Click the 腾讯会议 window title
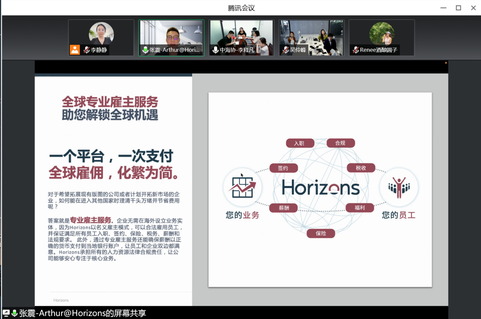The image size is (481, 319). pyautogui.click(x=241, y=8)
